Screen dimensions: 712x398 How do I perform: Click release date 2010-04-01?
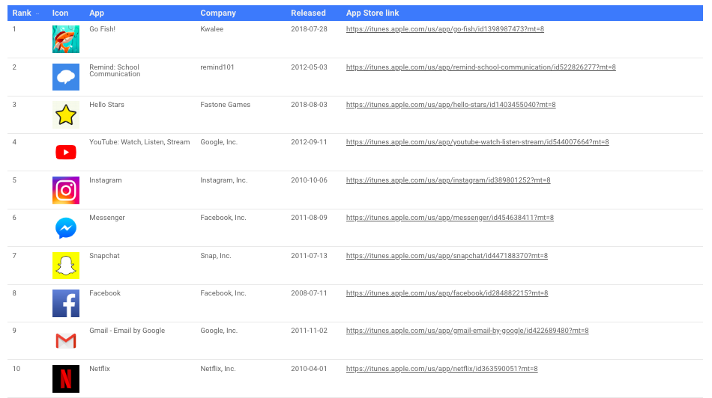309,369
